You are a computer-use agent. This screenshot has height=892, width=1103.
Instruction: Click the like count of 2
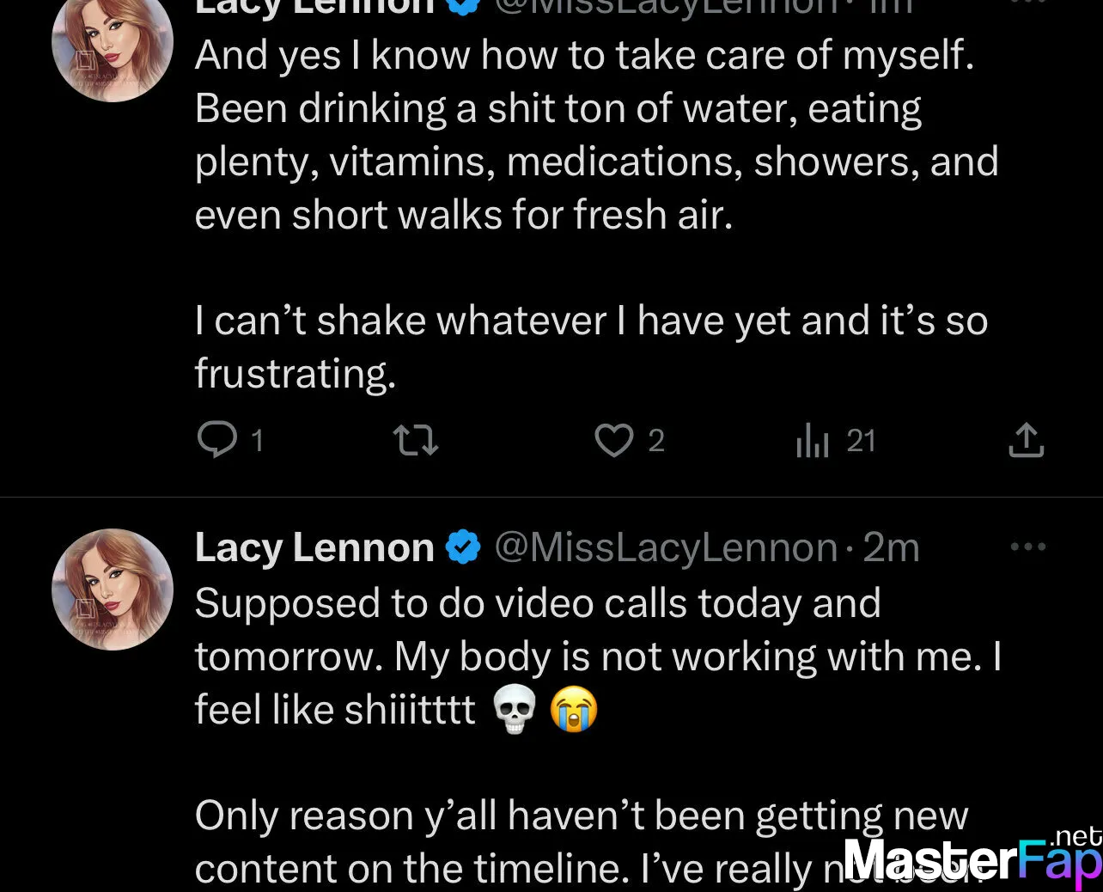click(656, 441)
